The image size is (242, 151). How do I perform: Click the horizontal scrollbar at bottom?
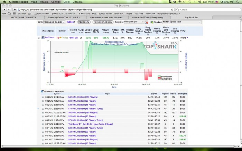tap(118, 147)
